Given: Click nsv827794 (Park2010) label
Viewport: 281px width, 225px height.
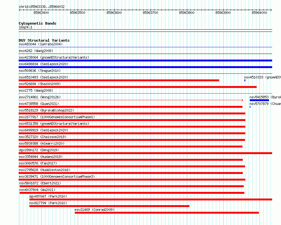Looking at the screenshot, I should point(48,203).
